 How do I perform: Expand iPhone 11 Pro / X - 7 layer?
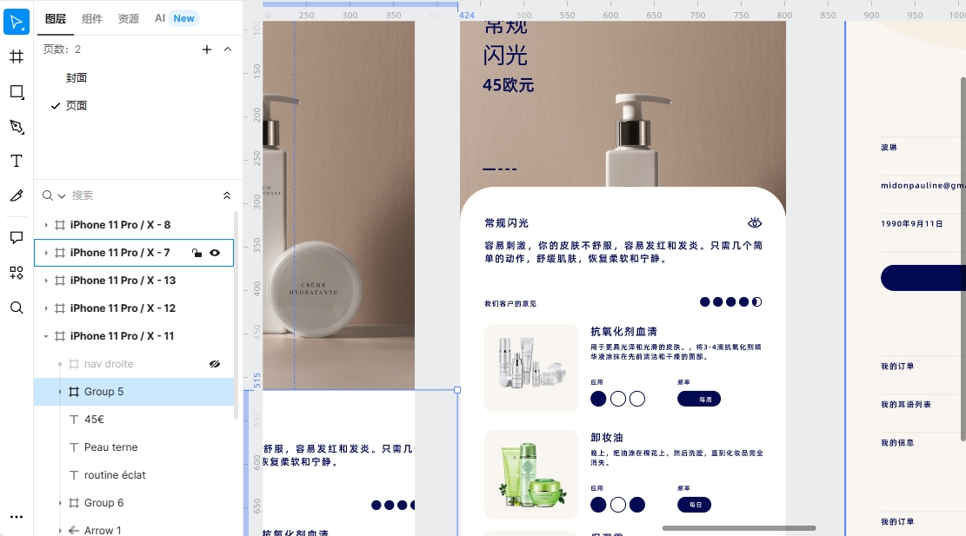(x=45, y=253)
